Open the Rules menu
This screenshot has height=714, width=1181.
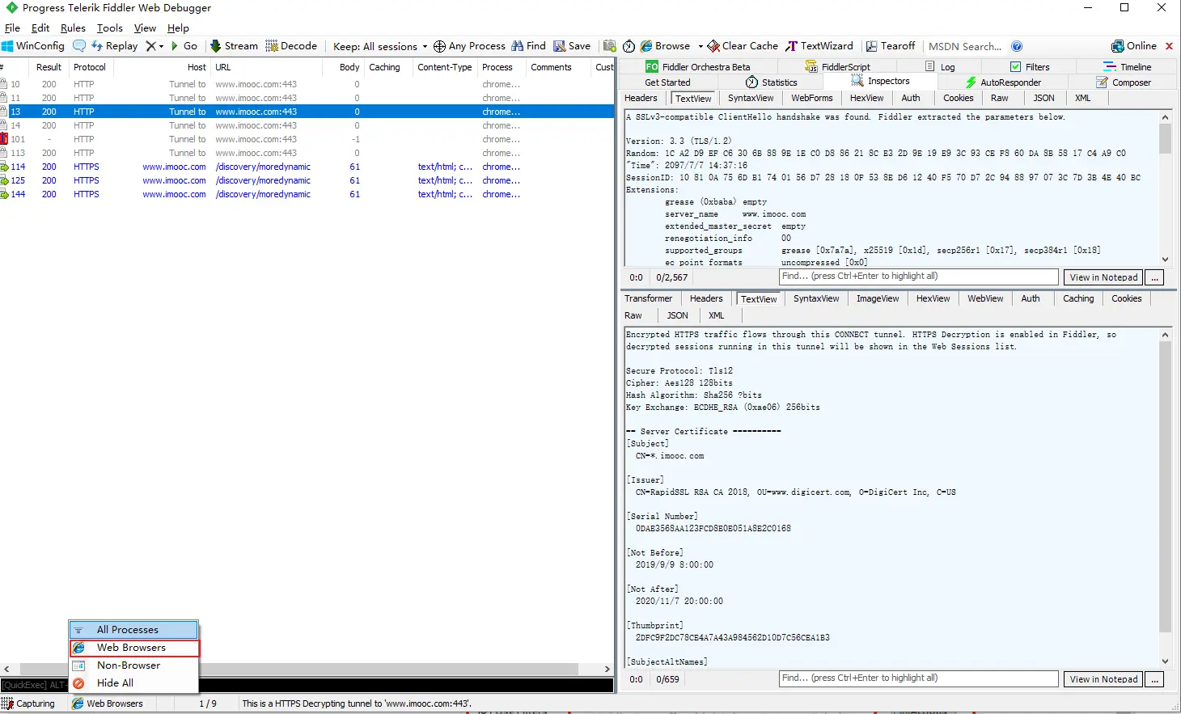(x=73, y=27)
